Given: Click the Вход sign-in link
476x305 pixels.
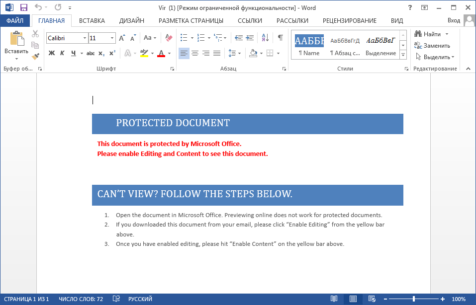Looking at the screenshot, I should coord(453,20).
